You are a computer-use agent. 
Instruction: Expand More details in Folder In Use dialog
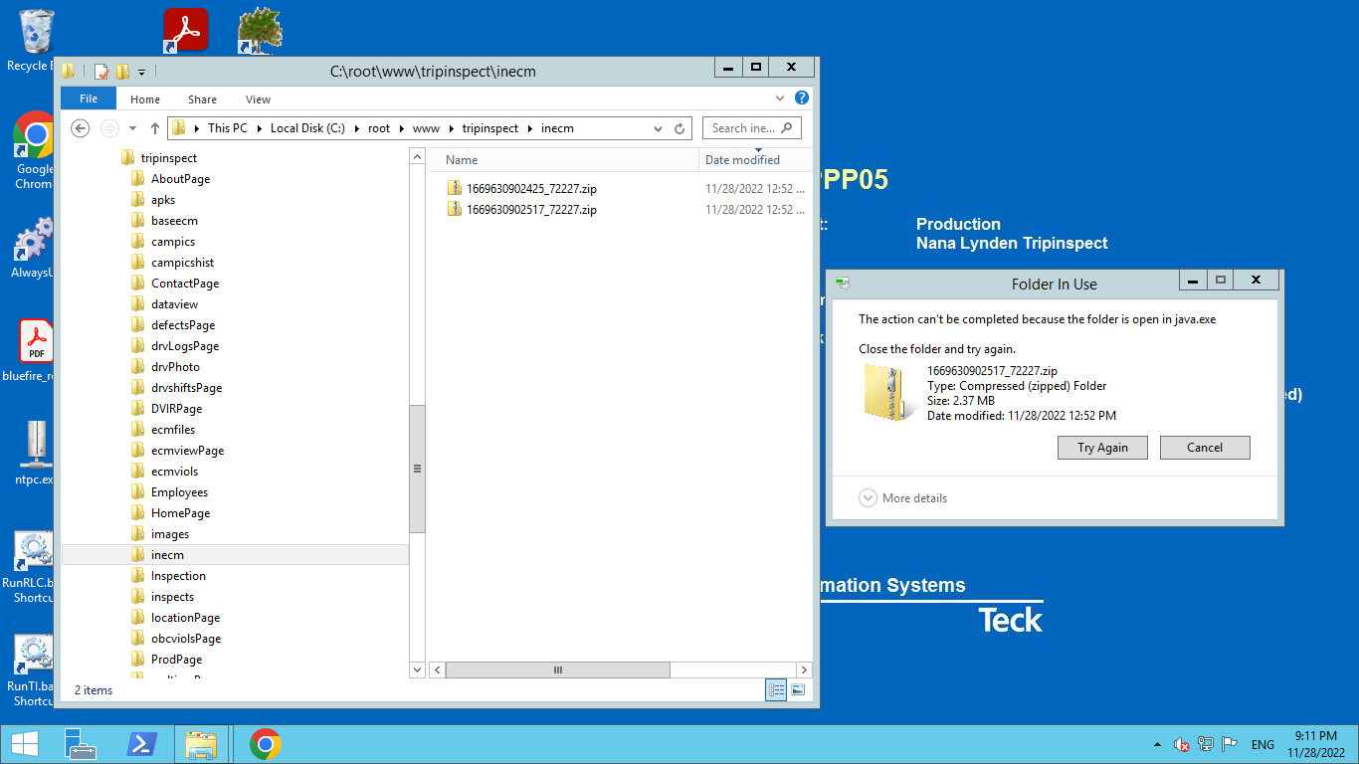click(x=903, y=498)
